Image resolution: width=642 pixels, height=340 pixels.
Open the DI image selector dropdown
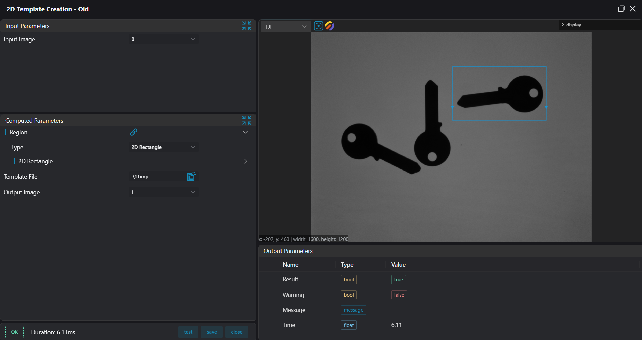286,27
